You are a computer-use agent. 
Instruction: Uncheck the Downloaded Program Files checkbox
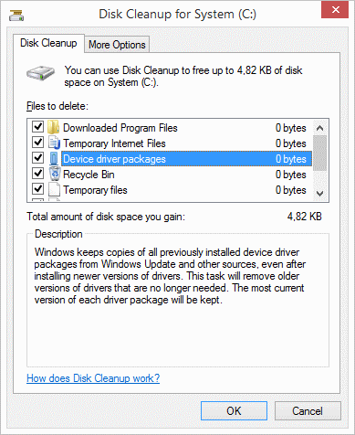coord(37,126)
